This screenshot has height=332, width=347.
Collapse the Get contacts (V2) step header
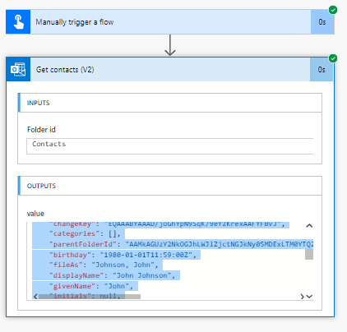(170, 70)
